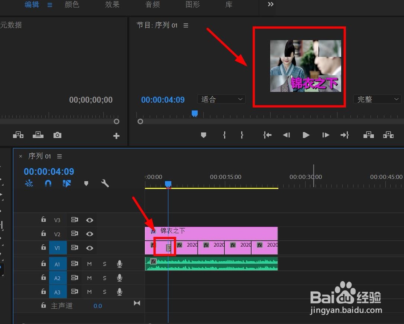Click the Lift button in program monitor
404x324 pixels.
tap(368, 135)
